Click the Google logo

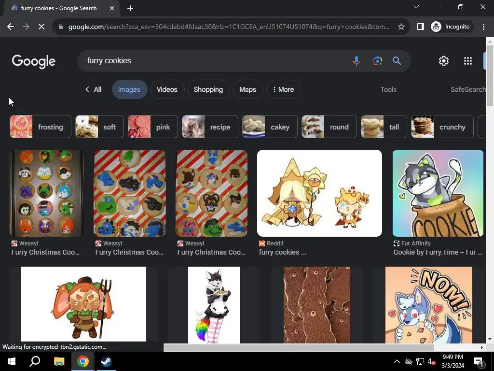coord(34,61)
